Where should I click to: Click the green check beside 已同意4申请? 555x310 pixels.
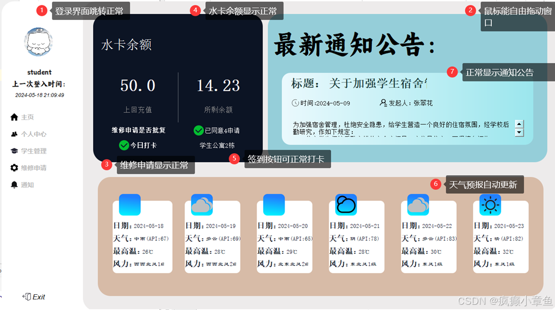[x=199, y=130]
